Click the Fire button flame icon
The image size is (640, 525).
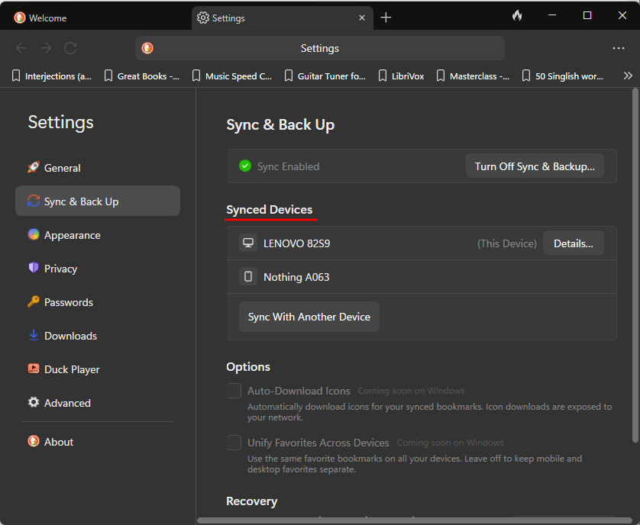[517, 16]
